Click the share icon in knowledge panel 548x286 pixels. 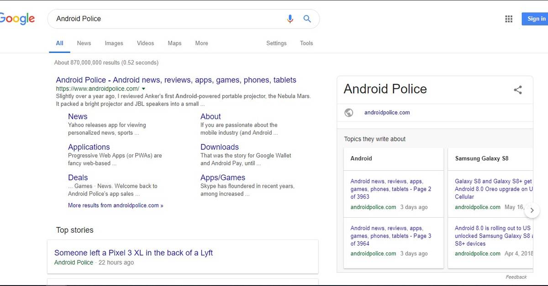click(518, 90)
